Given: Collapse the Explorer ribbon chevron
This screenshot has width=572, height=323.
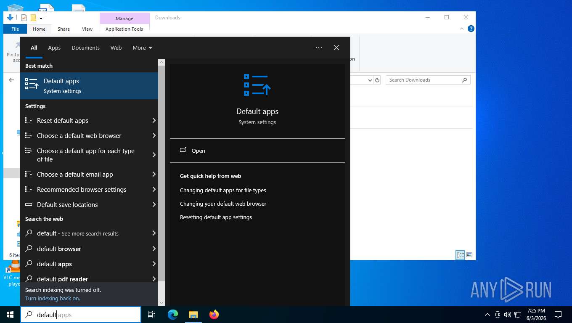Looking at the screenshot, I should [462, 29].
